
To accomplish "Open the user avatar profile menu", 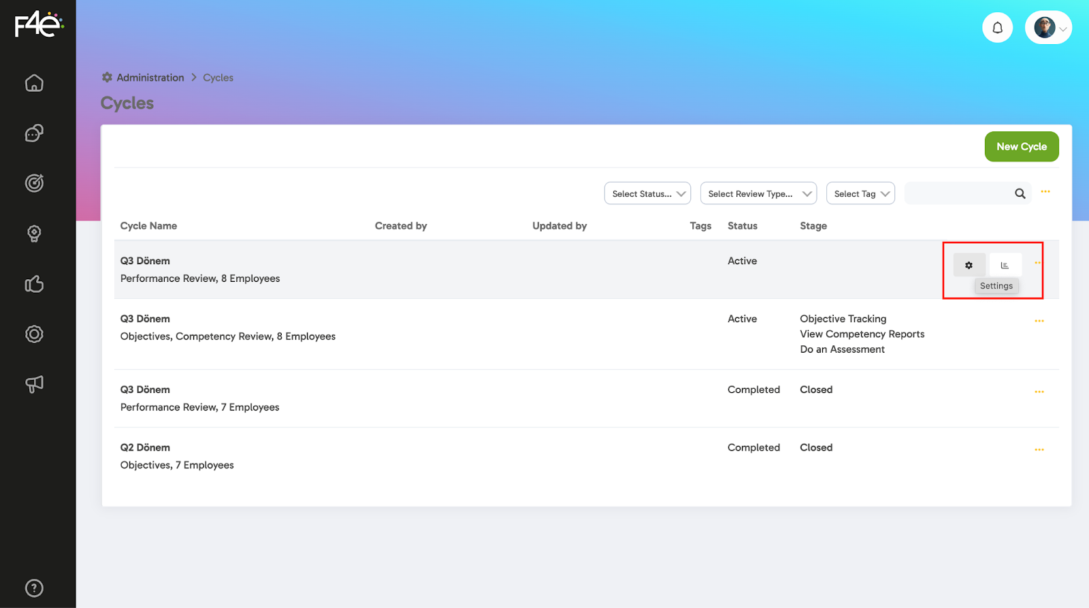I will [1048, 28].
